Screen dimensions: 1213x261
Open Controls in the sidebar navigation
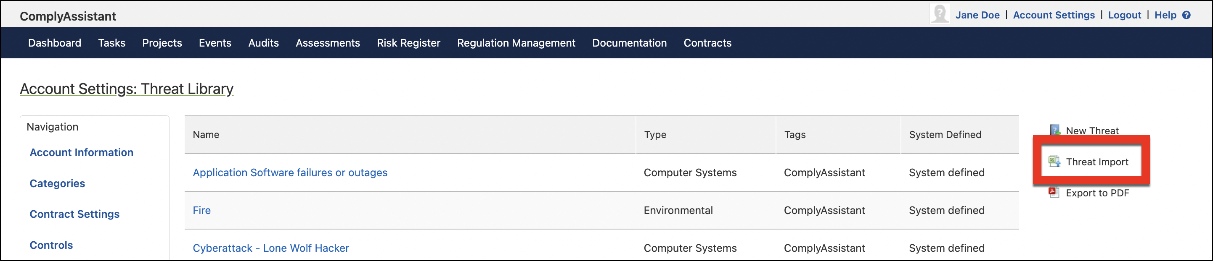(51, 245)
